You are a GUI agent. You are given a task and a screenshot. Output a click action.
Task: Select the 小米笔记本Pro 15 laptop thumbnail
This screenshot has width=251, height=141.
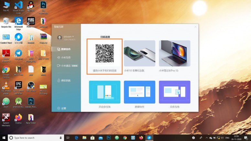pos(174,53)
